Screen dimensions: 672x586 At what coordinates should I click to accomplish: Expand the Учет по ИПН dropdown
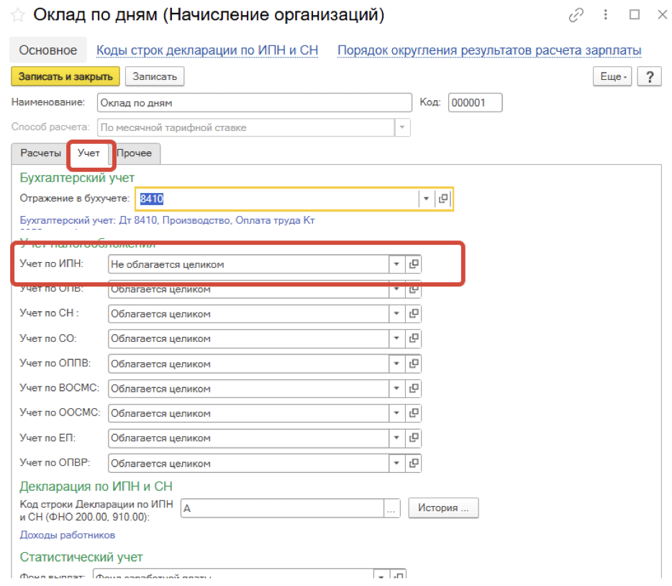(x=396, y=264)
